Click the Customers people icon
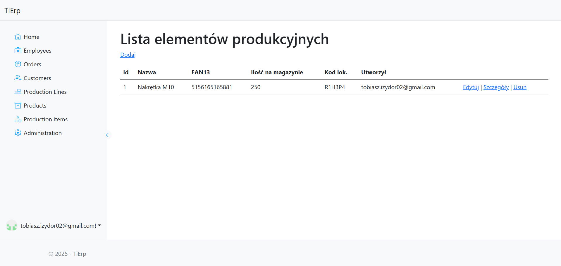This screenshot has height=266, width=561. (18, 78)
